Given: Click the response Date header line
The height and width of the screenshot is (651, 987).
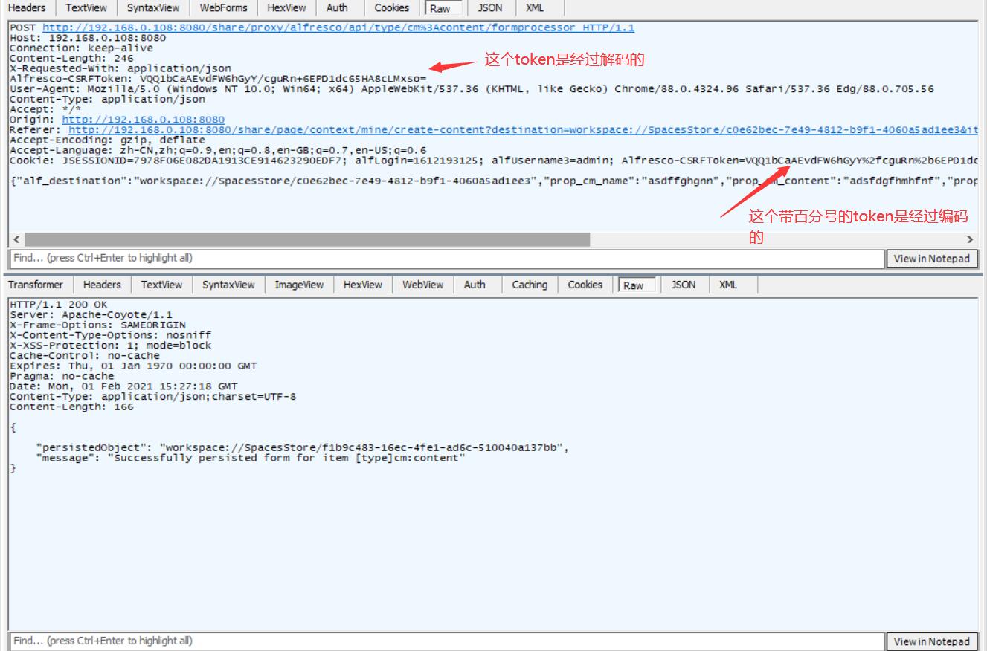Looking at the screenshot, I should pos(123,386).
